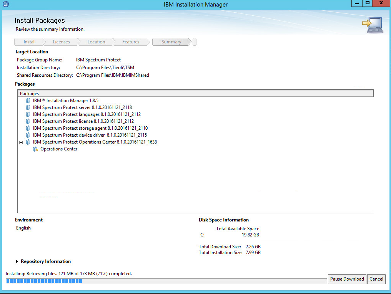This screenshot has width=391, height=294.
Task: Go to the Features wizard step
Action: [131, 42]
